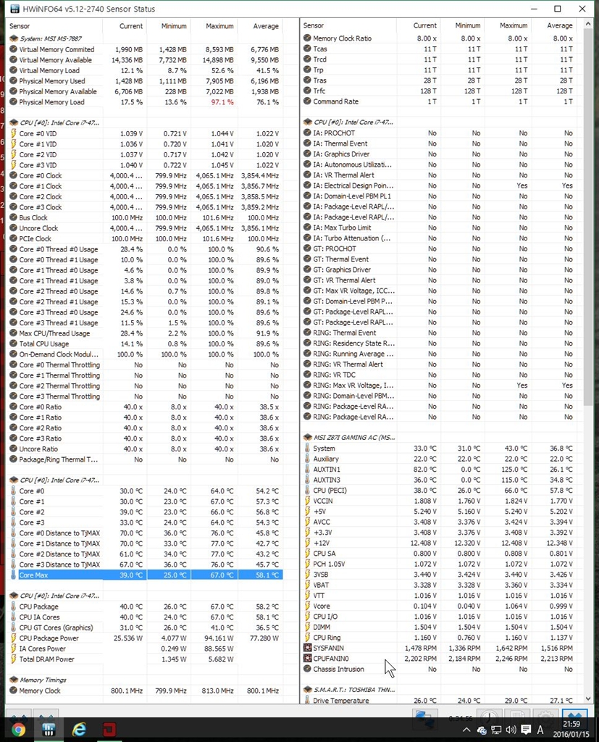
Task: Click the icon beside Virtual Memory Commited
Action: 14,49
